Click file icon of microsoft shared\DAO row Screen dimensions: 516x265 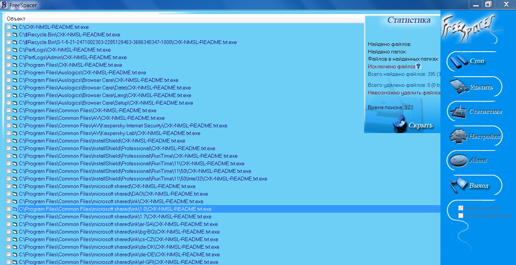(x=15, y=194)
